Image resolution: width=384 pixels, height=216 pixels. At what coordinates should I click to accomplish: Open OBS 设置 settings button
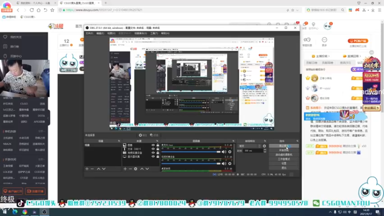pyautogui.click(x=284, y=164)
